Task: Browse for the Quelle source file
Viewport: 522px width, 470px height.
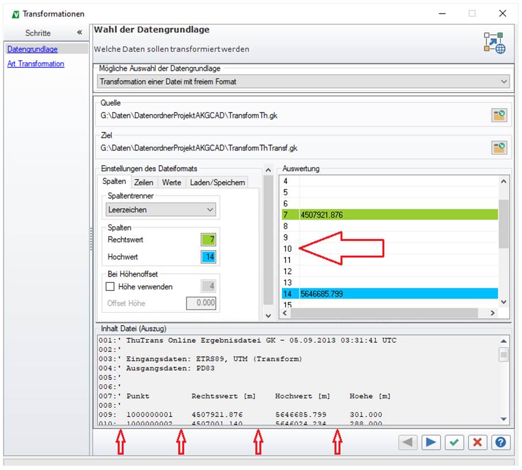Action: click(499, 116)
